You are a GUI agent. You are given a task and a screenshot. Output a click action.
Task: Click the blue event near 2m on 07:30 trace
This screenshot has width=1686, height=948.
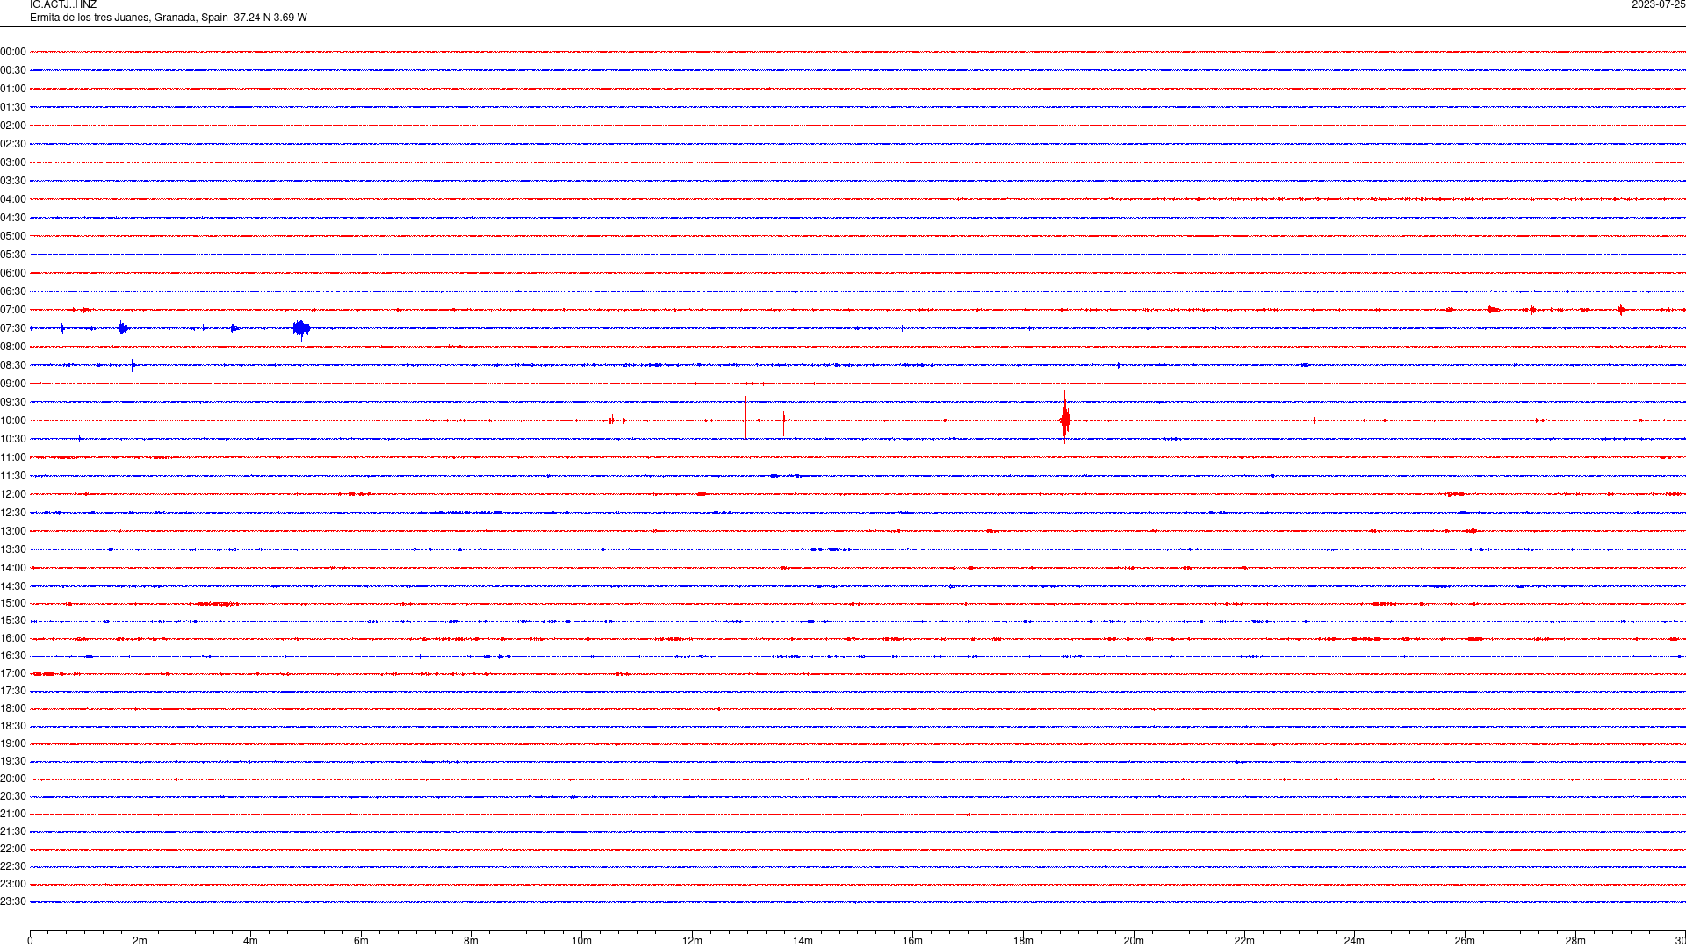click(x=124, y=328)
